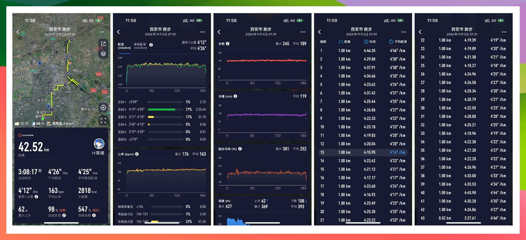Image resolution: width=526 pixels, height=240 pixels.
Task: Tap back arrow on the cadence screen
Action: (219, 32)
